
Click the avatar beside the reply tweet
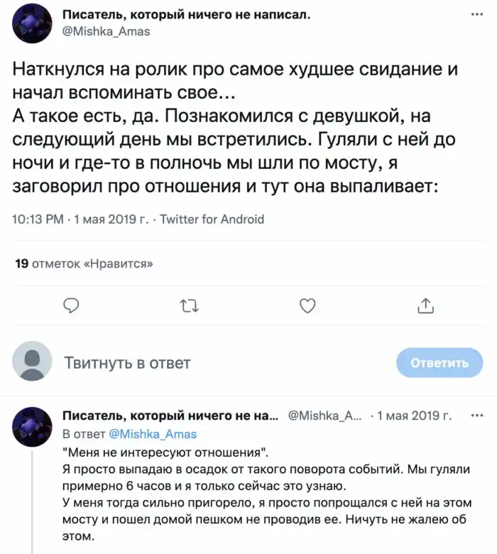pyautogui.click(x=33, y=426)
